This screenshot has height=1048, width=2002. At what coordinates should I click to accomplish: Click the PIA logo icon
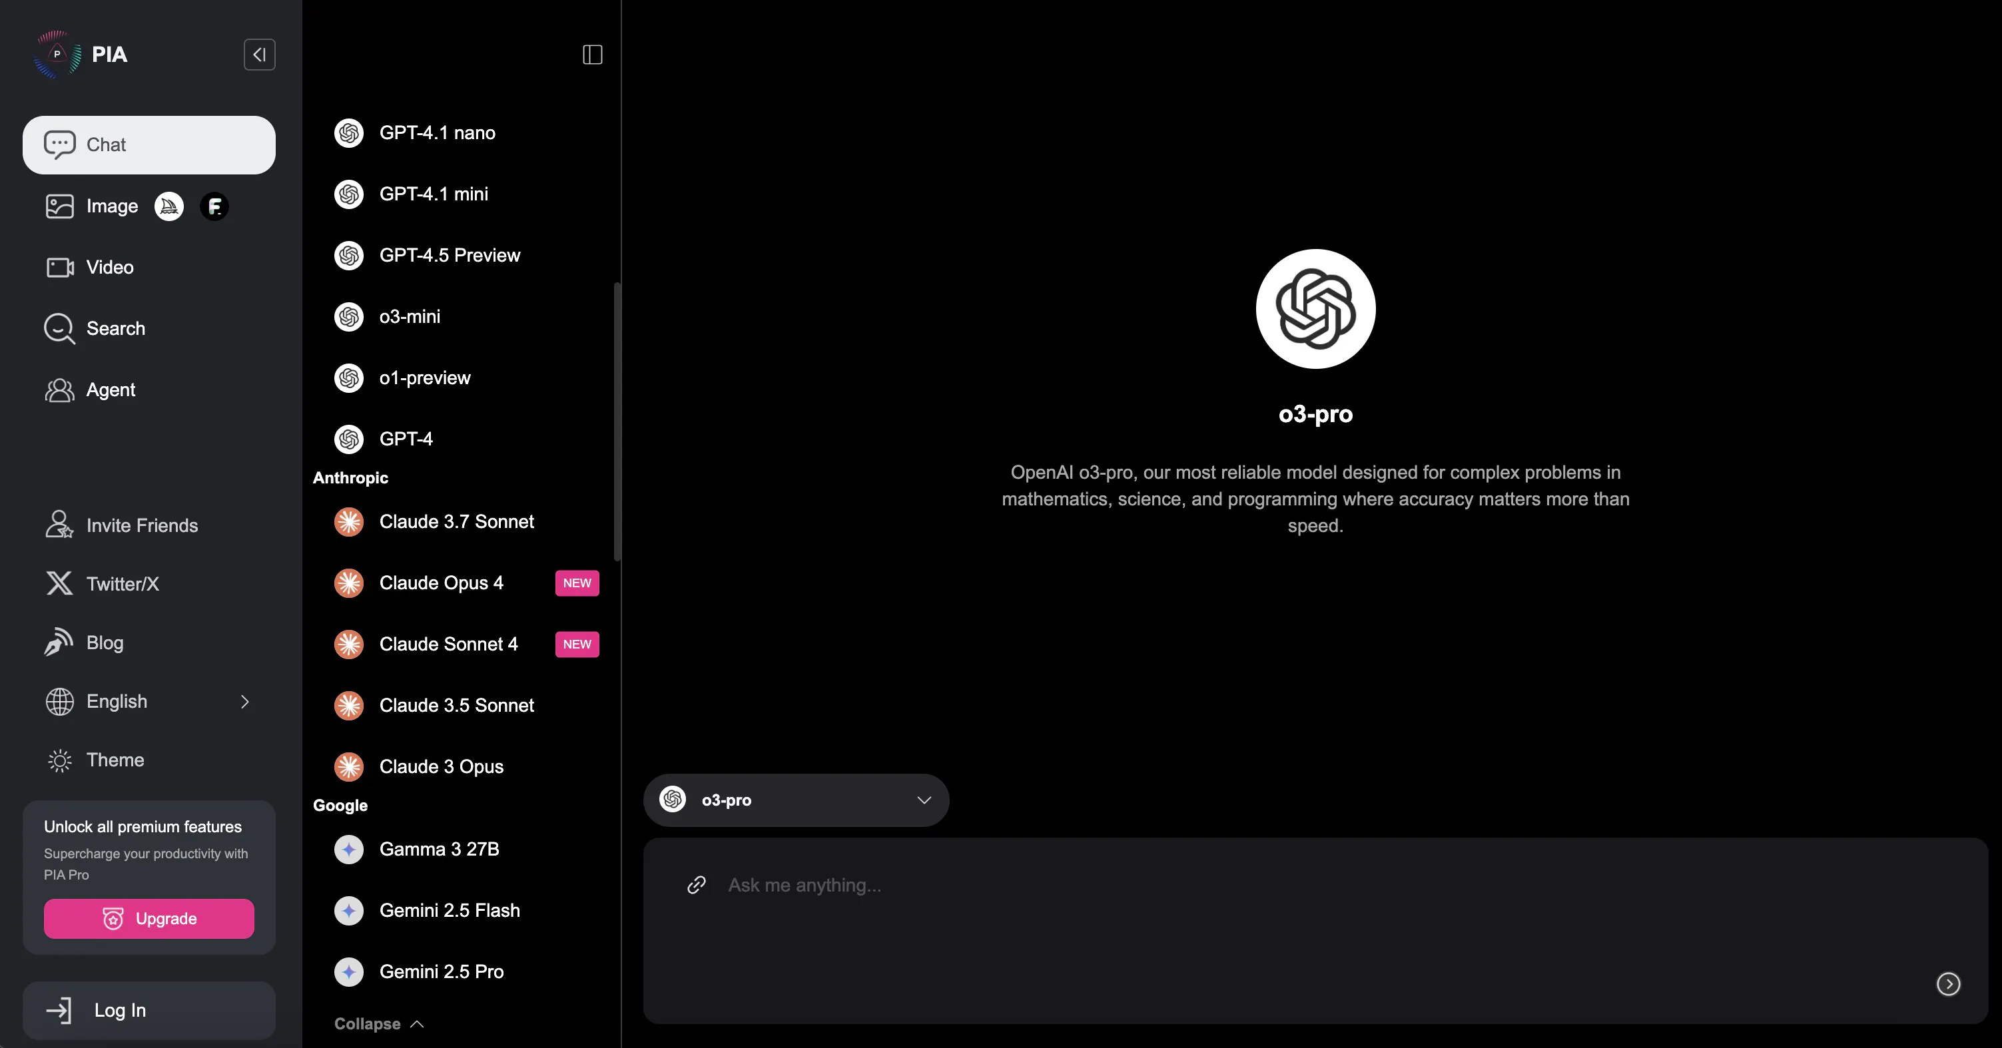tap(57, 55)
